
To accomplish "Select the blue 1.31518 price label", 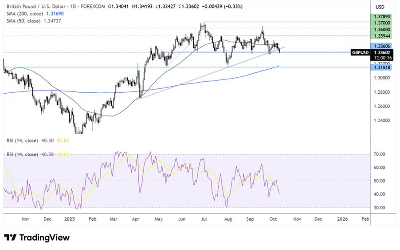I will pyautogui.click(x=381, y=67).
